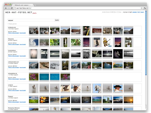The width and height of the screenshot is (151, 113).
Task: Click neue Auswahl in the ulrichschrader.com row
Action: coord(23,67)
